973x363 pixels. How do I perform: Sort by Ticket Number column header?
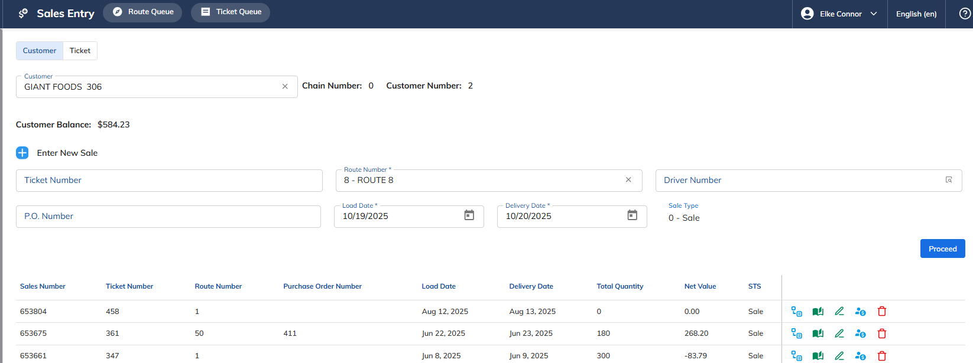[129, 286]
